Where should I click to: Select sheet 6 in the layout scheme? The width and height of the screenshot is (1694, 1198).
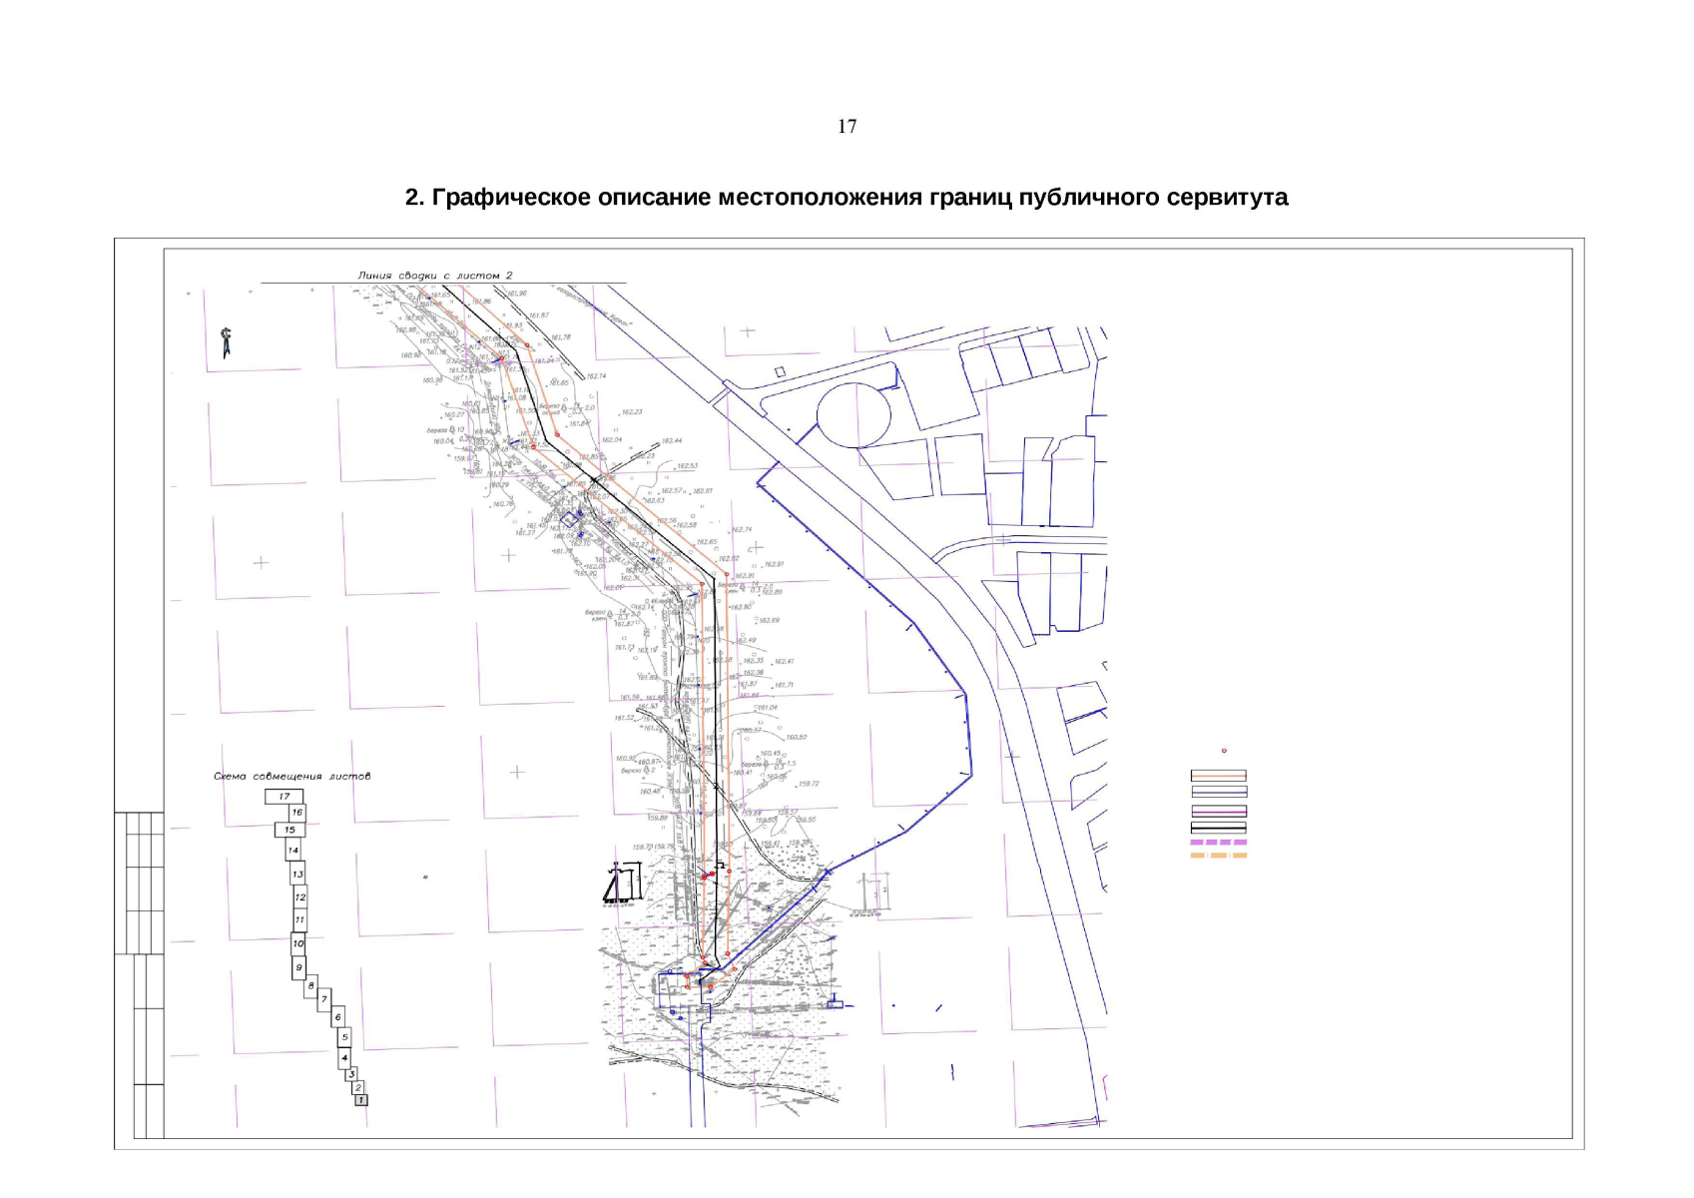[x=338, y=1017]
